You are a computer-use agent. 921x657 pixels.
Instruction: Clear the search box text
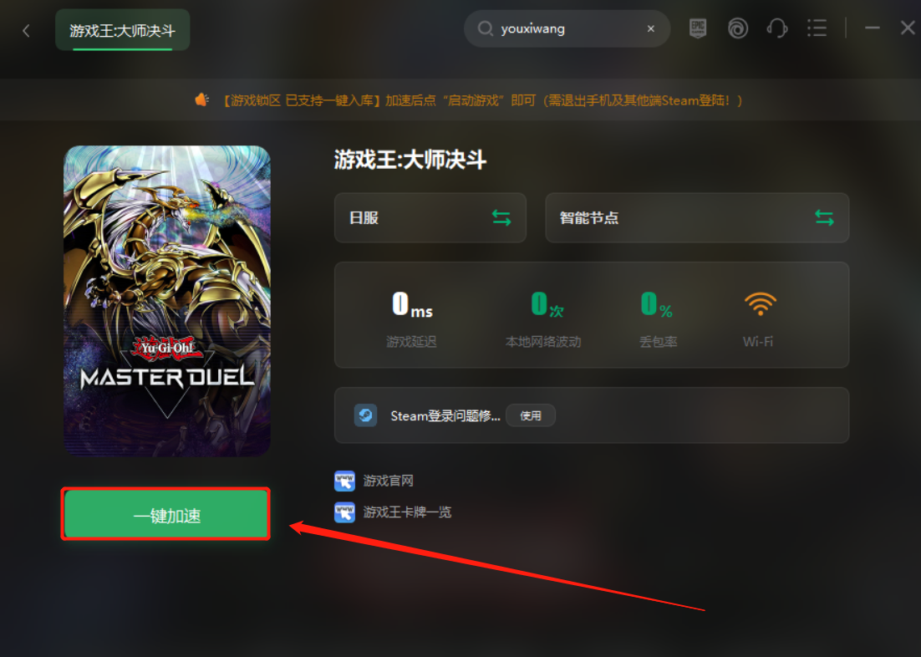tap(651, 28)
